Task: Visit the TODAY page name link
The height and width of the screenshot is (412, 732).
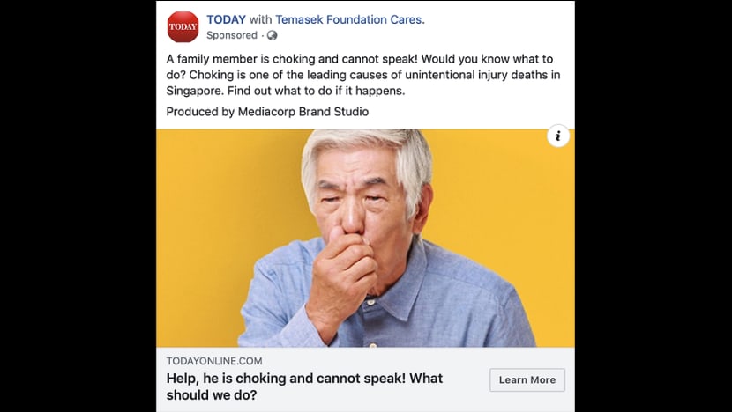Action: (x=226, y=19)
